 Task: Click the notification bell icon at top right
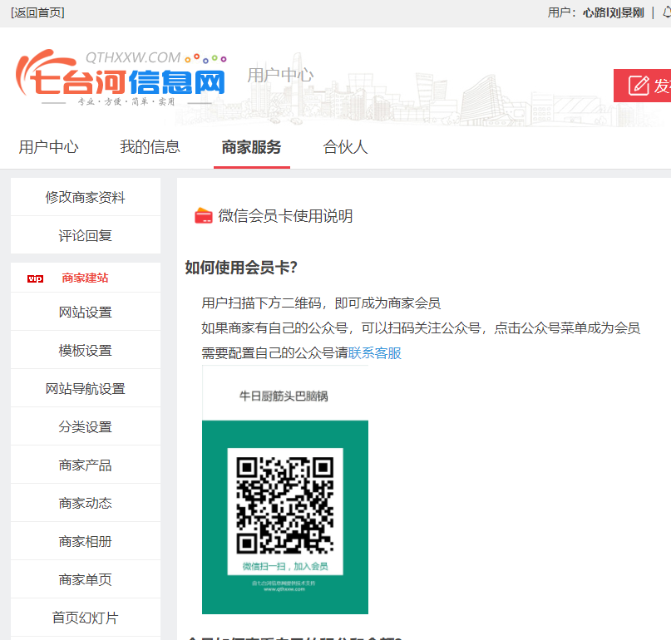pos(666,12)
